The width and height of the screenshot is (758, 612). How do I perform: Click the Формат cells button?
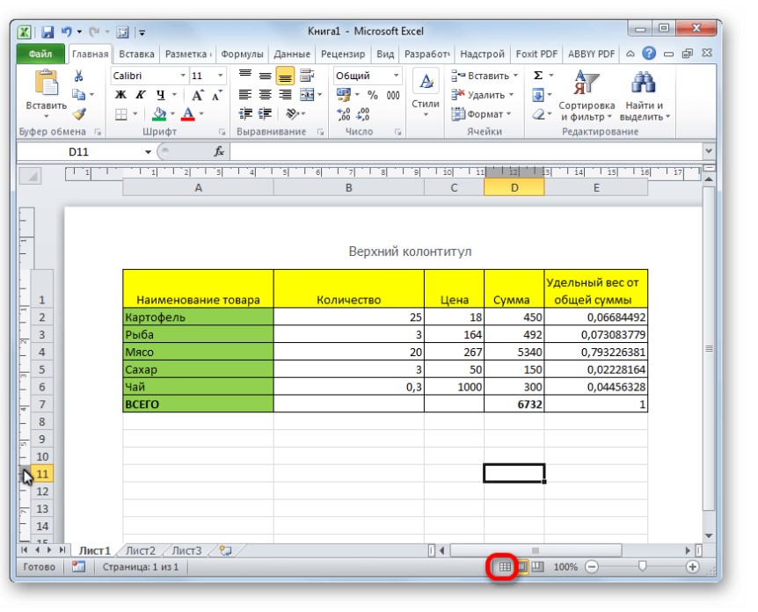point(479,114)
